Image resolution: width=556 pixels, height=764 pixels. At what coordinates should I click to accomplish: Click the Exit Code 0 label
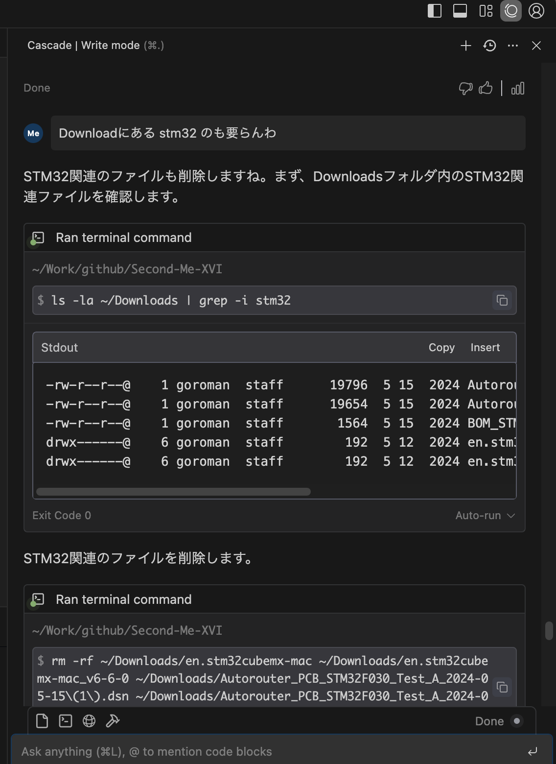click(x=62, y=515)
